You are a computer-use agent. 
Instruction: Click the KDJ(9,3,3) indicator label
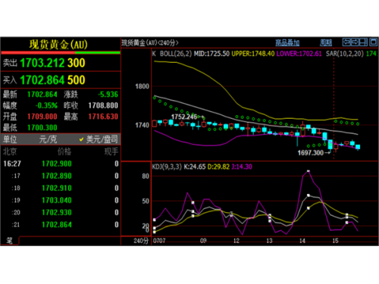tap(167, 167)
